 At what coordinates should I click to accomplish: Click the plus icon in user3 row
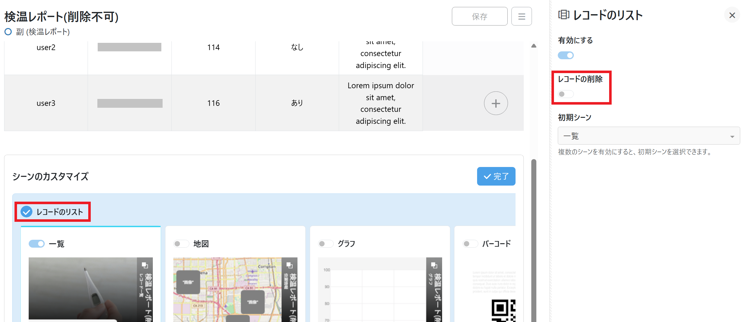tap(495, 103)
